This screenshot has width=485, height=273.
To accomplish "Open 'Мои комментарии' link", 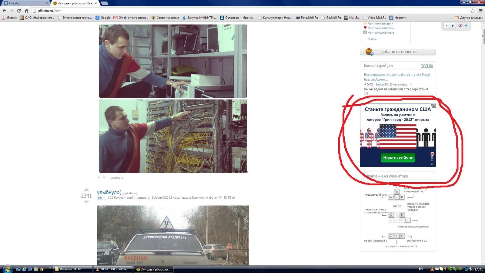I will coord(380,23).
